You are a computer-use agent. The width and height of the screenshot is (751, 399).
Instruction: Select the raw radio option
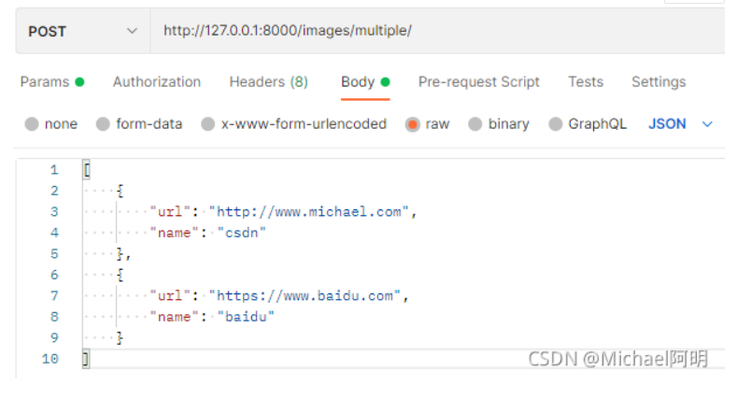click(412, 124)
